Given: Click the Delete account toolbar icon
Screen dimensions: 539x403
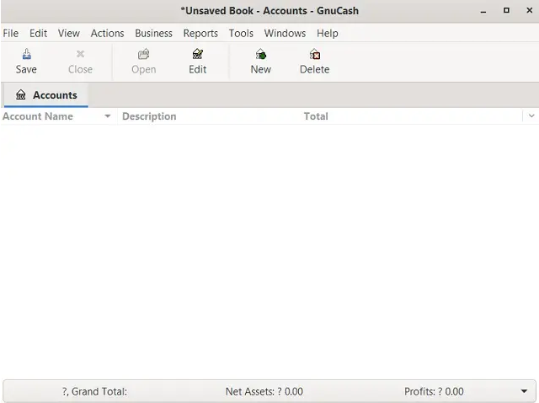Looking at the screenshot, I should click(x=314, y=54).
